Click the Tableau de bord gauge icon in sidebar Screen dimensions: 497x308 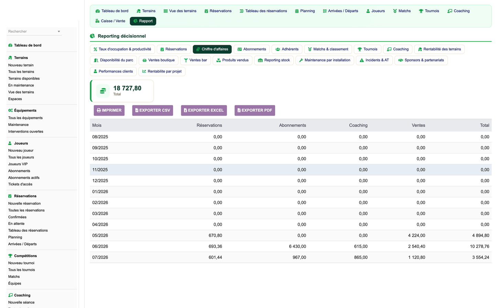[10, 45]
